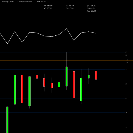This screenshot has width=133, height=133.
Task: Select the low value 'L: 27.55'
Action: 69,8
